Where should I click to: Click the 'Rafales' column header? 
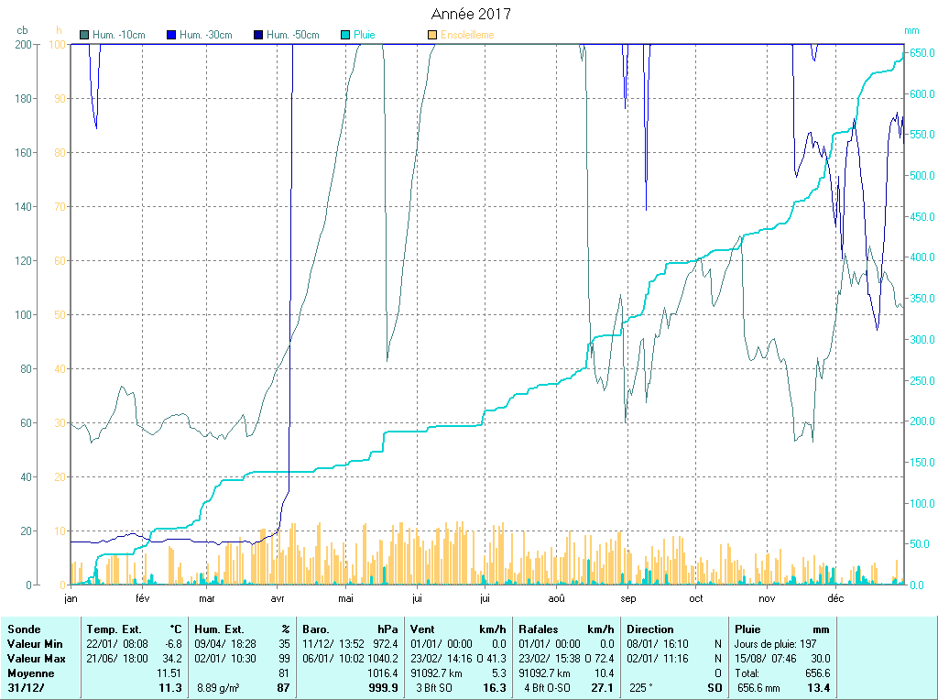pyautogui.click(x=539, y=629)
